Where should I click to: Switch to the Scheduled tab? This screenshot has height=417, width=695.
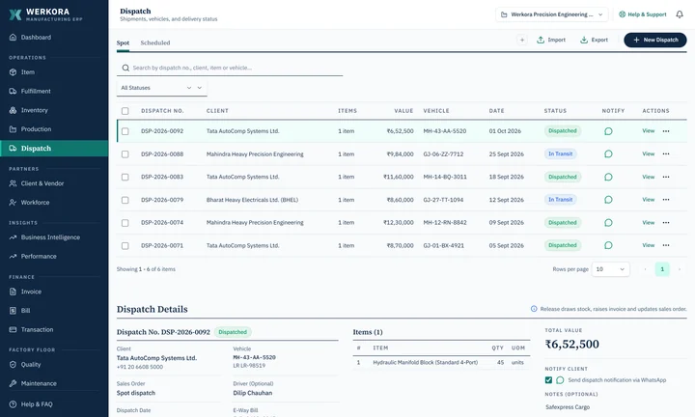(x=155, y=43)
